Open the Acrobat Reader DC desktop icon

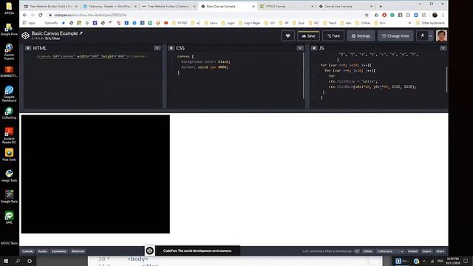[x=9, y=136]
